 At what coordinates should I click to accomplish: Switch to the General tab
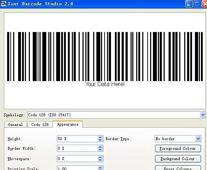15,124
